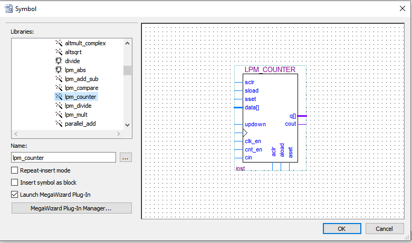Click the Name field containing lpm_counter
The width and height of the screenshot is (412, 243).
click(x=63, y=157)
